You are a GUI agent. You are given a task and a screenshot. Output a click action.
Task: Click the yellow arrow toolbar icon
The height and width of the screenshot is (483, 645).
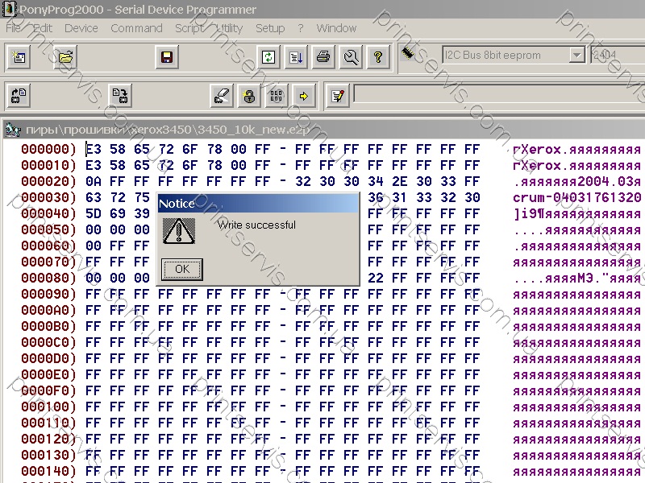pyautogui.click(x=304, y=96)
